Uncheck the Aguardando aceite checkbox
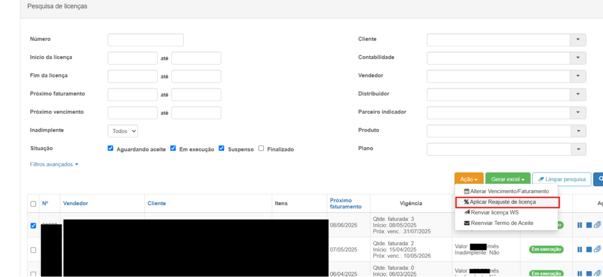This screenshot has width=603, height=277. click(x=110, y=149)
